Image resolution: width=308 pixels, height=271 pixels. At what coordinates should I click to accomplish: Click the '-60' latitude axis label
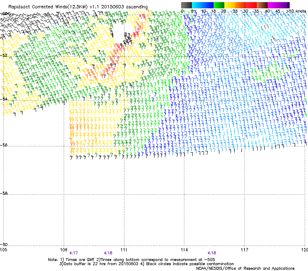pyautogui.click(x=4, y=244)
